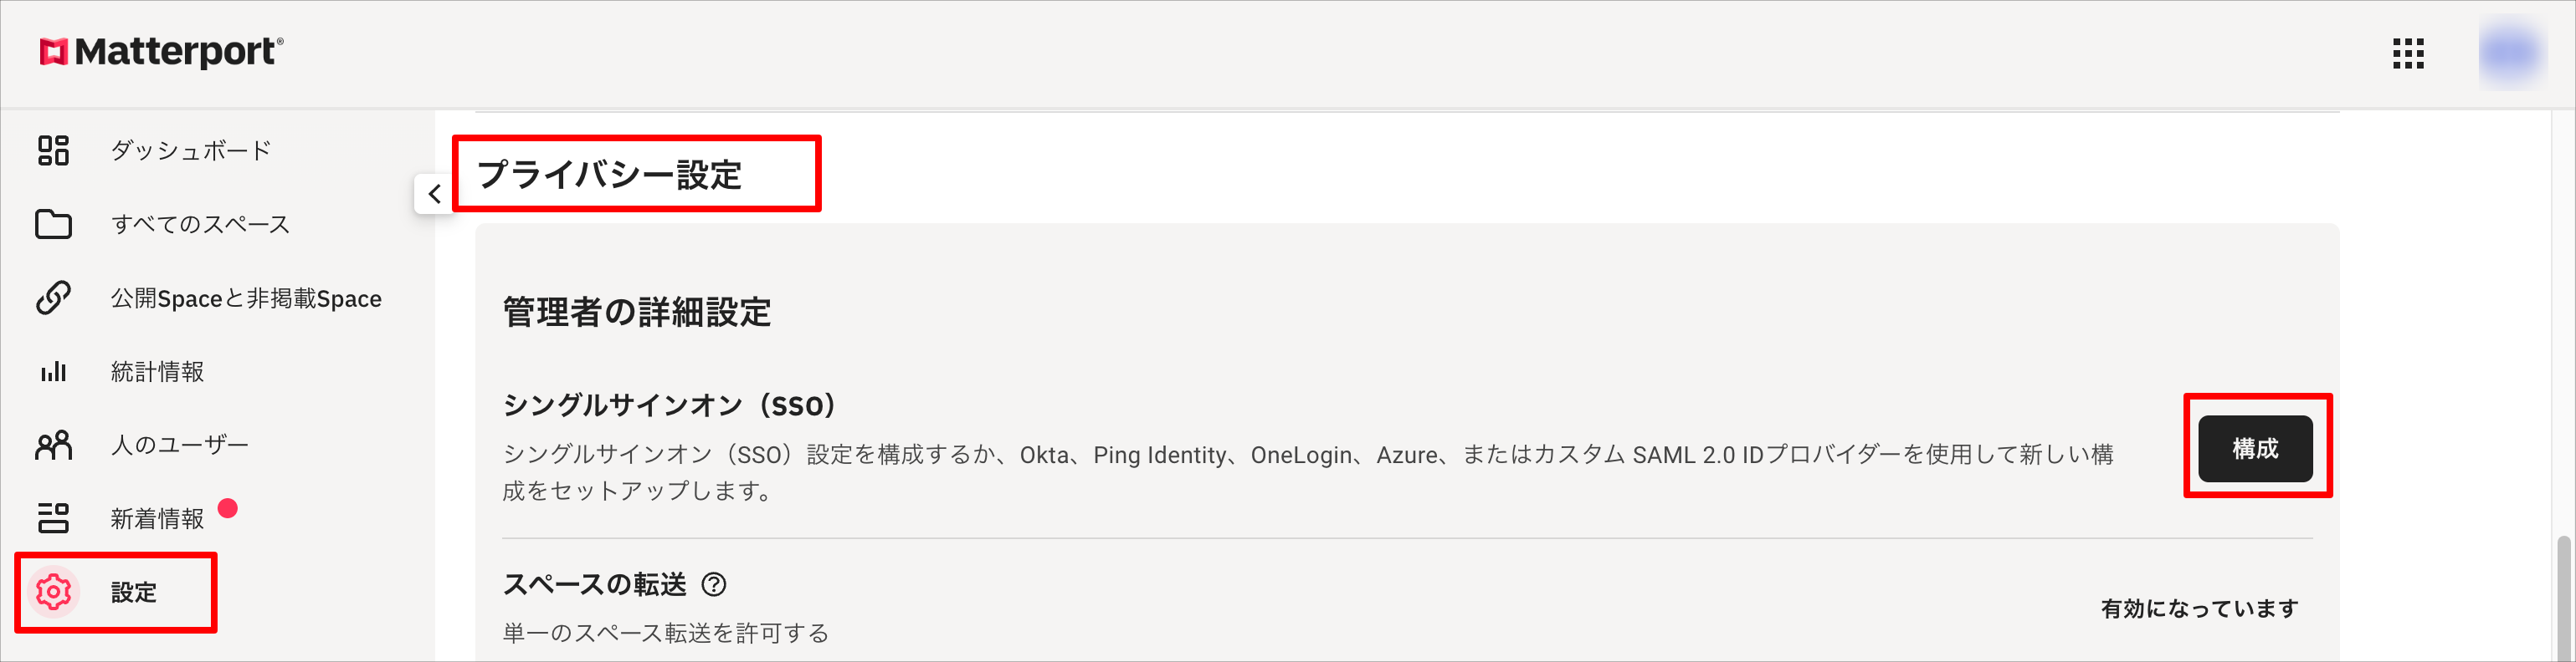
Task: Open すべてのスペース from the sidebar
Action: (200, 225)
